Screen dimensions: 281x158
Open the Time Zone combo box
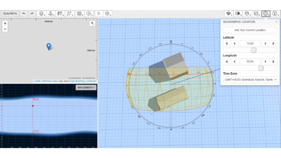click(x=250, y=79)
